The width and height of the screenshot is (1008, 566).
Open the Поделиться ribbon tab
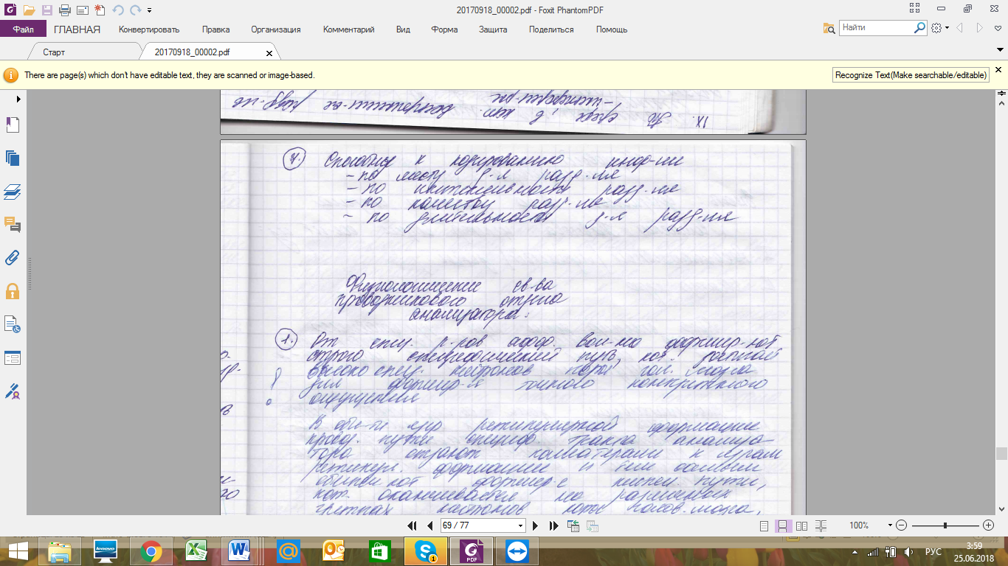551,29
